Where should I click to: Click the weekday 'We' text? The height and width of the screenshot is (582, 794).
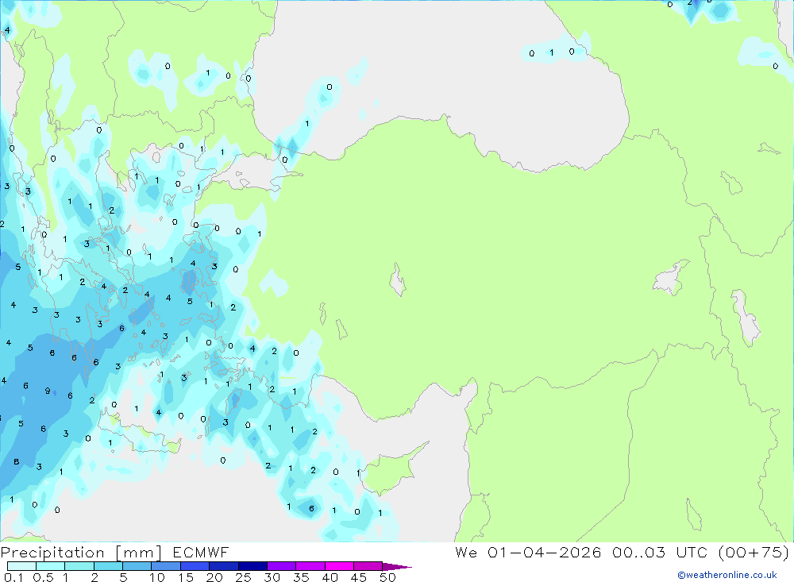pyautogui.click(x=466, y=552)
